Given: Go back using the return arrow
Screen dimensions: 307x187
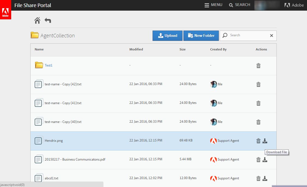Looking at the screenshot, I should 48,20.
